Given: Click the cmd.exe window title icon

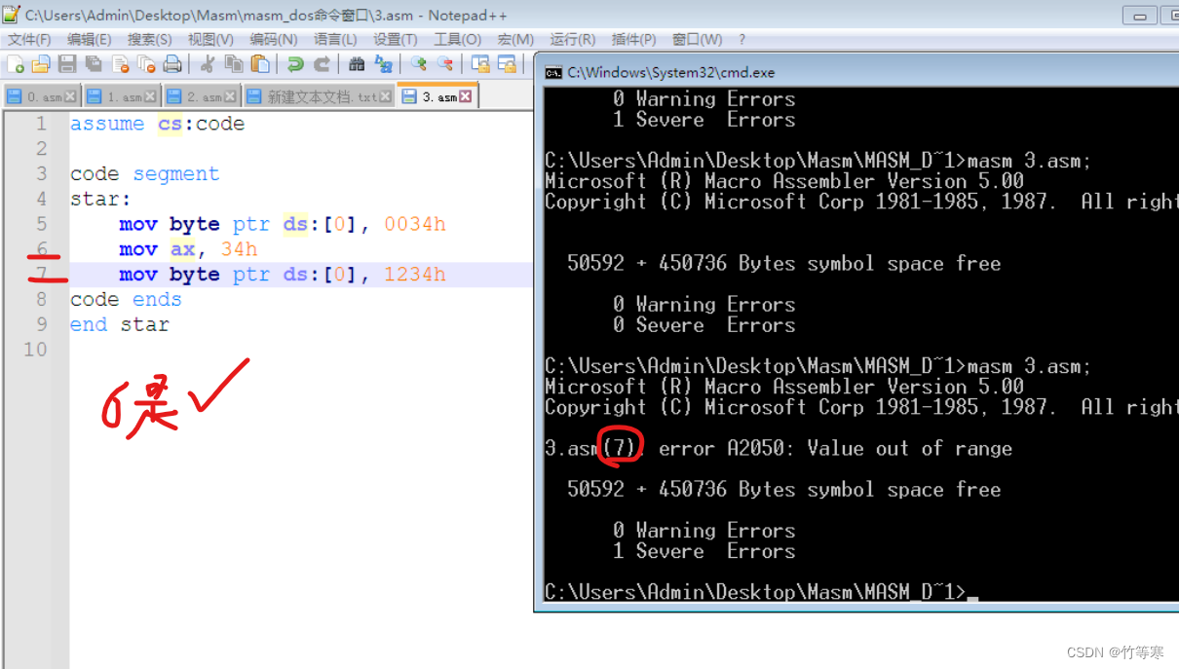Looking at the screenshot, I should click(x=553, y=72).
